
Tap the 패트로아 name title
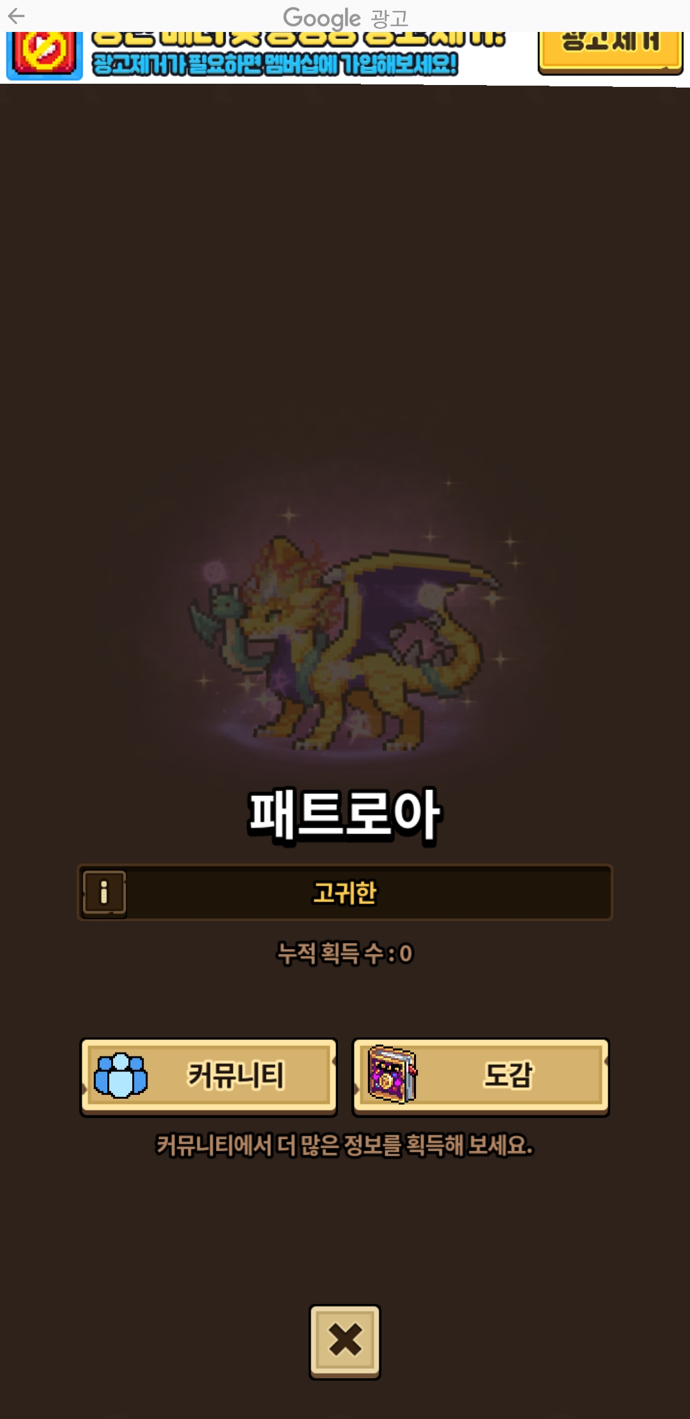(x=345, y=815)
